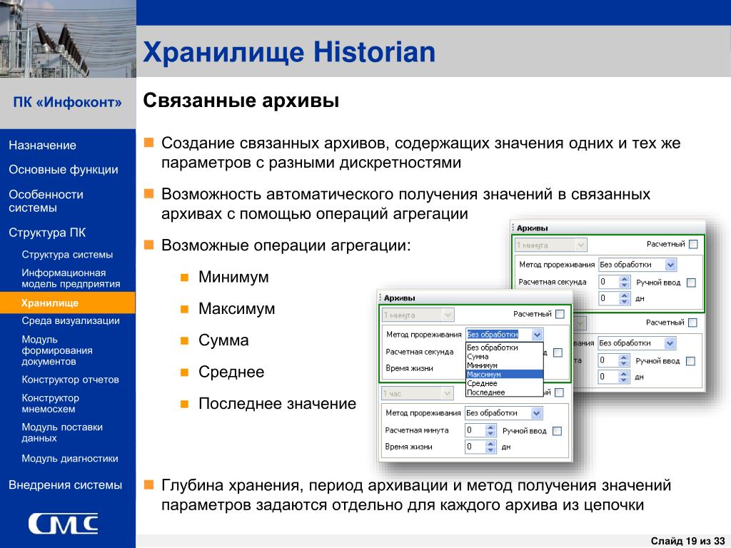Click the Связанные архивы subheading

[241, 101]
